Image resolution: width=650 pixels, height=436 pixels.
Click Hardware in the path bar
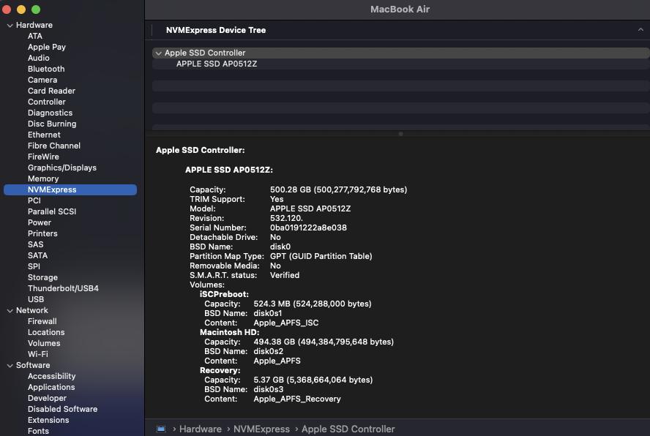click(201, 429)
